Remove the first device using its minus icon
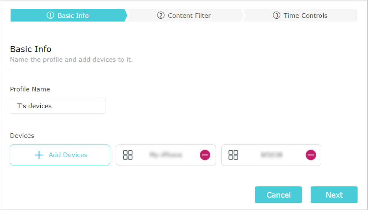Screen dimensions: 368x210 pyautogui.click(x=205, y=155)
